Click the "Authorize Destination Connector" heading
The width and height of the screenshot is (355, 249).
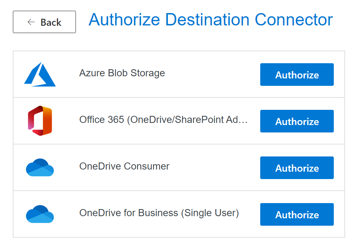210,20
